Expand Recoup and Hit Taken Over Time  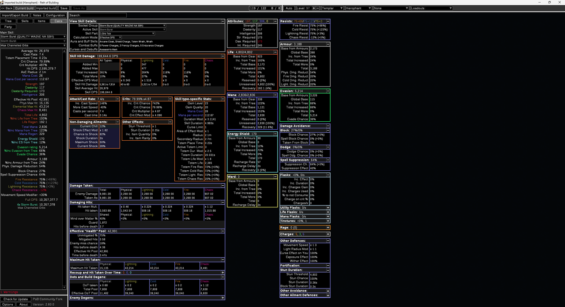223,273
